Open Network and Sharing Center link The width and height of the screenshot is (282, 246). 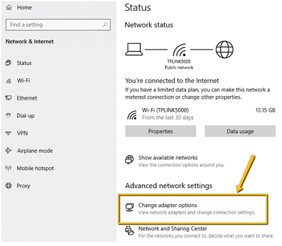173,229
